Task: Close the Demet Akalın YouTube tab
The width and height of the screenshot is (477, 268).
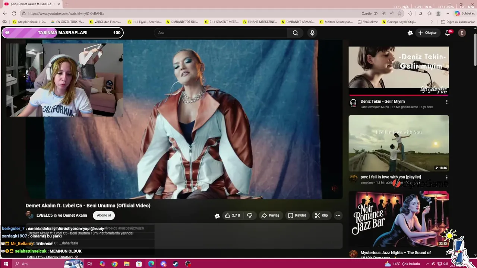Action: click(59, 4)
